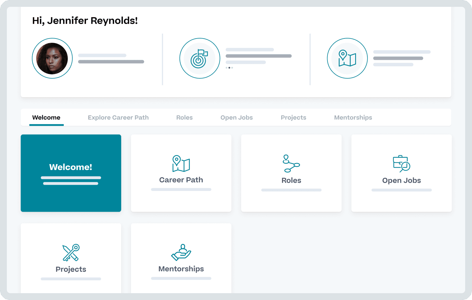The height and width of the screenshot is (300, 472).
Task: Open Jennifer's profile picture
Action: (x=52, y=58)
